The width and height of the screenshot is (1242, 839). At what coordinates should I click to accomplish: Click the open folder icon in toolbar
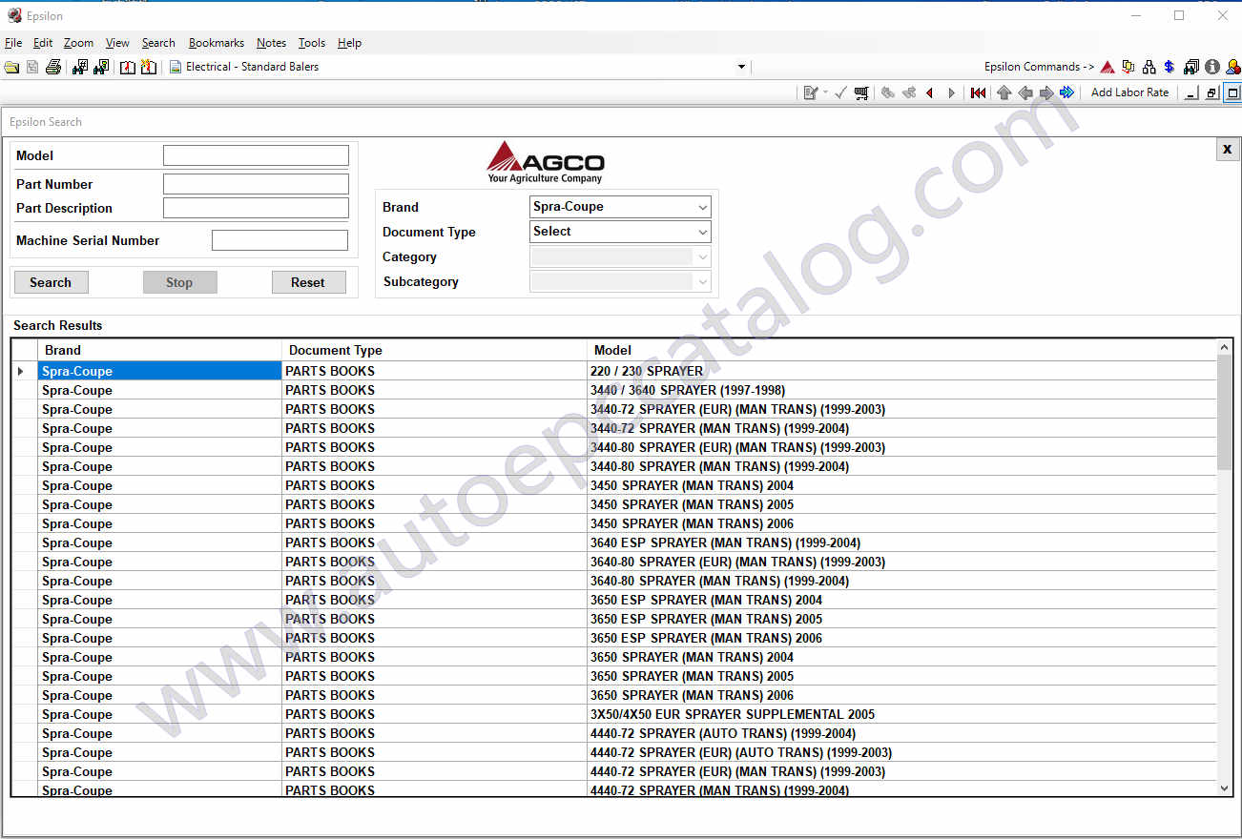coord(11,67)
